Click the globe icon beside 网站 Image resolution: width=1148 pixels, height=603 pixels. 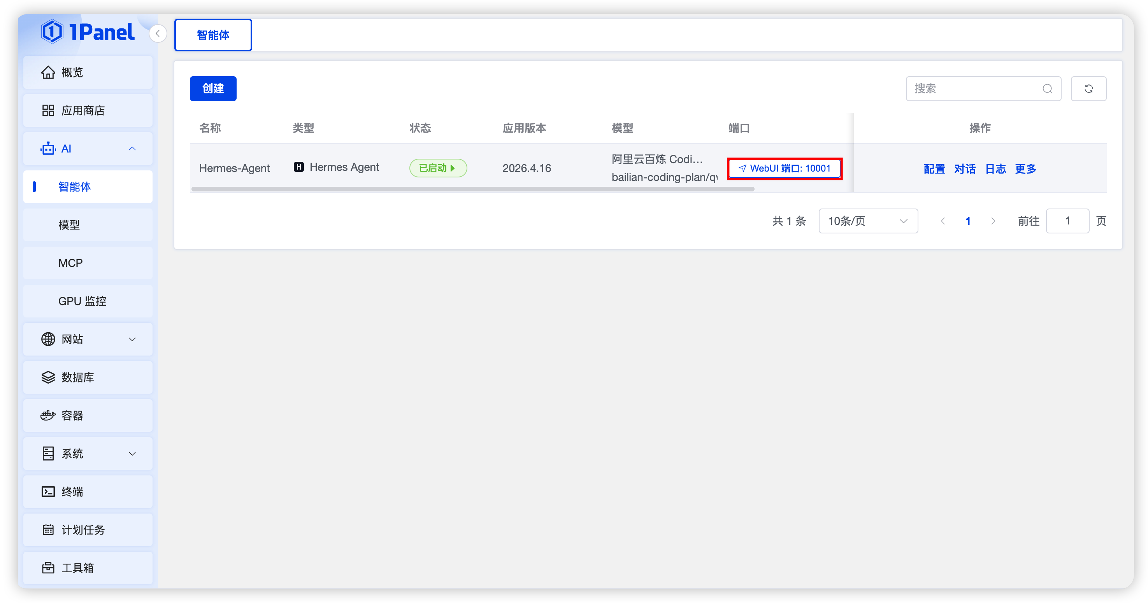[48, 339]
